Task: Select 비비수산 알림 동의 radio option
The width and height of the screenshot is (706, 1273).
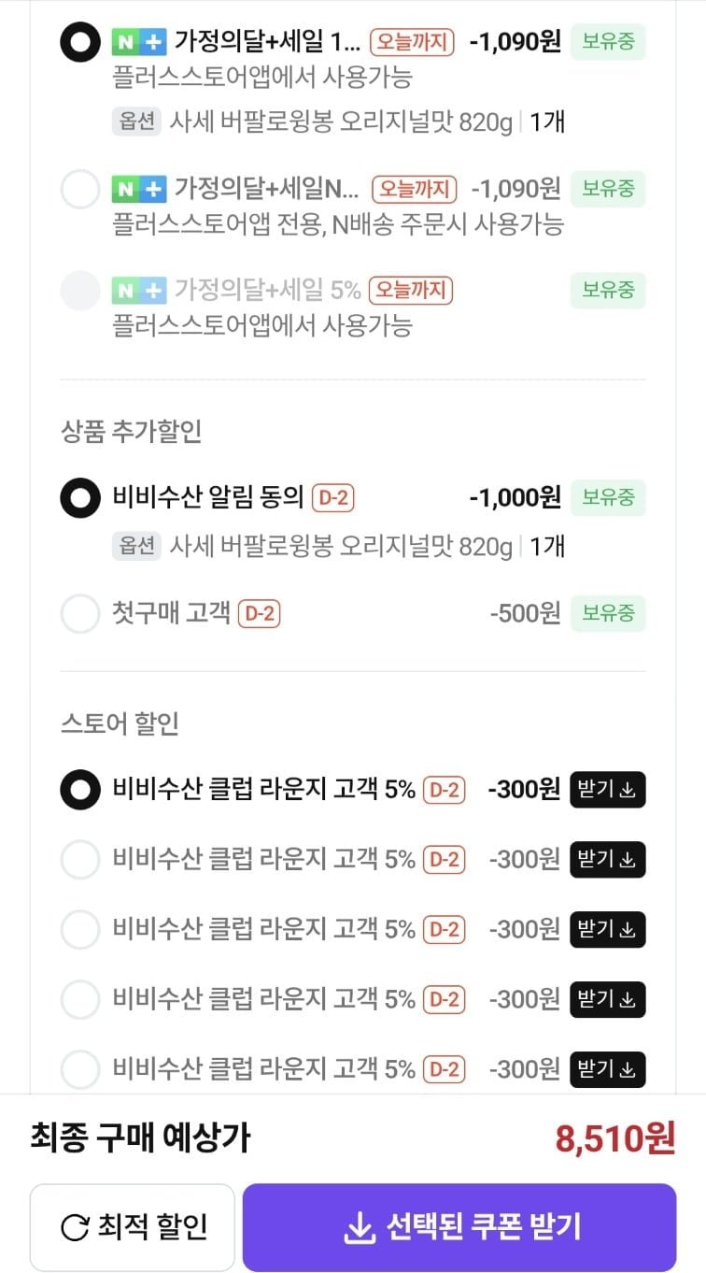Action: (79, 498)
